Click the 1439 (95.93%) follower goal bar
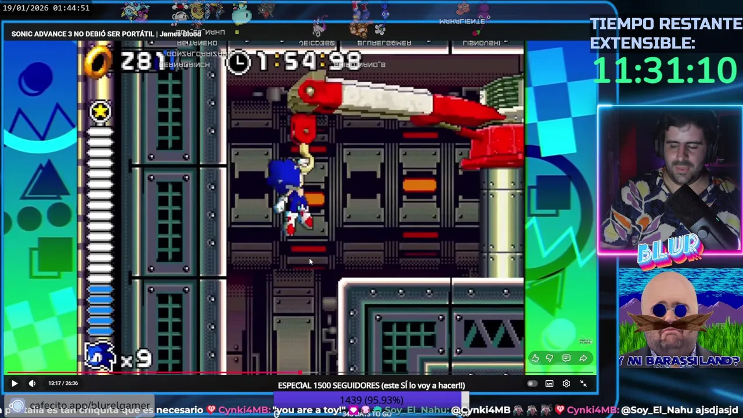The image size is (743, 418). [x=371, y=400]
